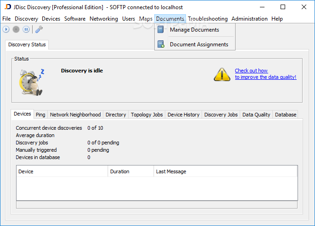Click the 'Discovery jobs' label
Image resolution: width=315 pixels, height=226 pixels.
32,143
